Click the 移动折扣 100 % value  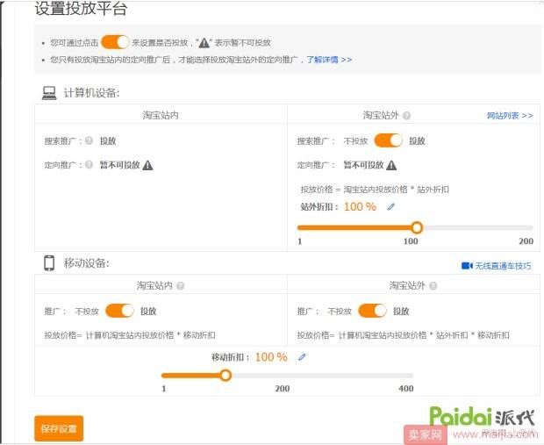[x=271, y=357]
